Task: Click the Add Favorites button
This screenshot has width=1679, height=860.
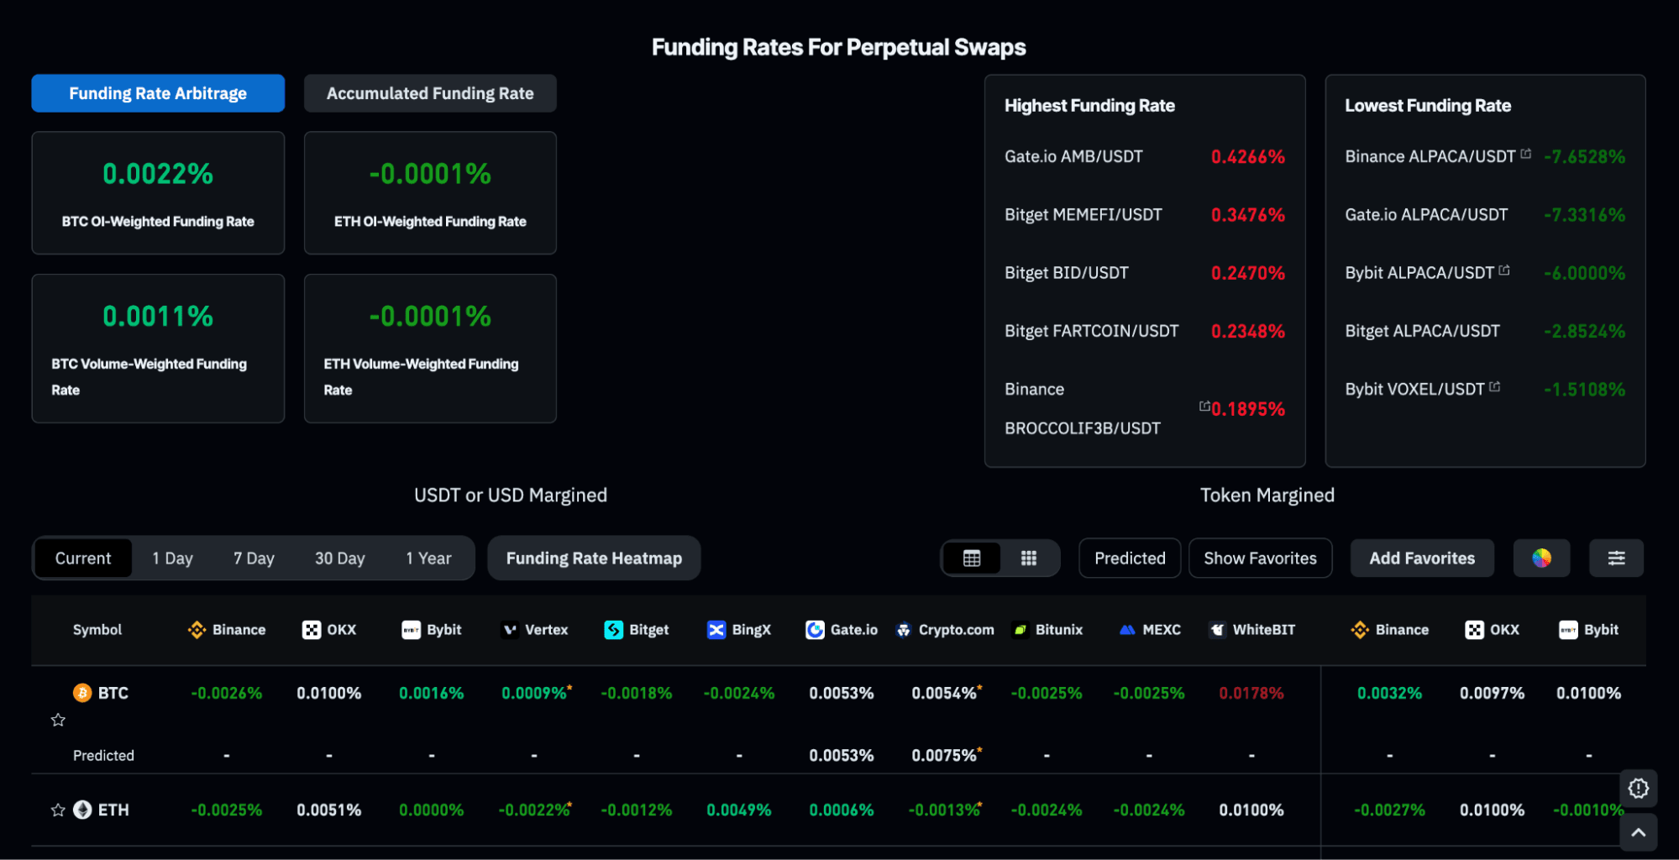Action: point(1422,558)
